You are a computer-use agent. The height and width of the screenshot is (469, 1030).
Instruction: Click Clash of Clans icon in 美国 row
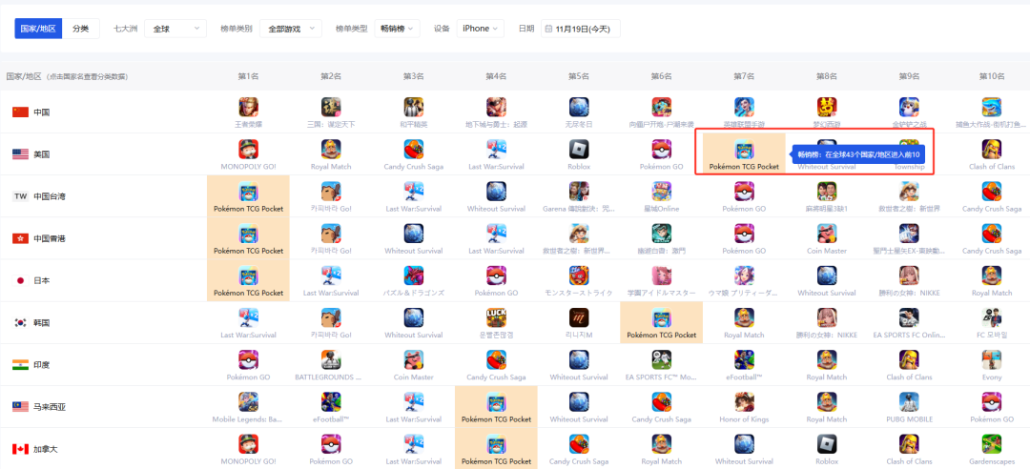(992, 149)
